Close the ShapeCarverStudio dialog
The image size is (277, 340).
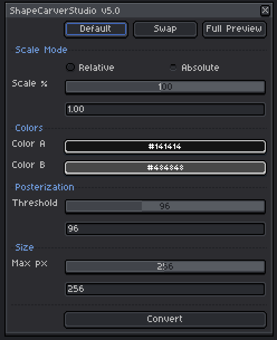tap(265, 11)
